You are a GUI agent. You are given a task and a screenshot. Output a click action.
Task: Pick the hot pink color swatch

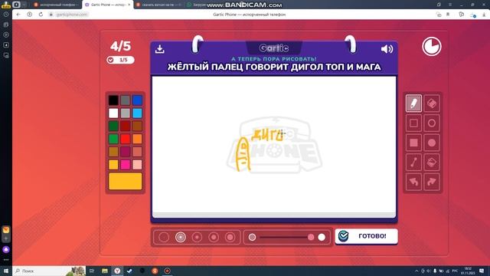tap(126, 165)
